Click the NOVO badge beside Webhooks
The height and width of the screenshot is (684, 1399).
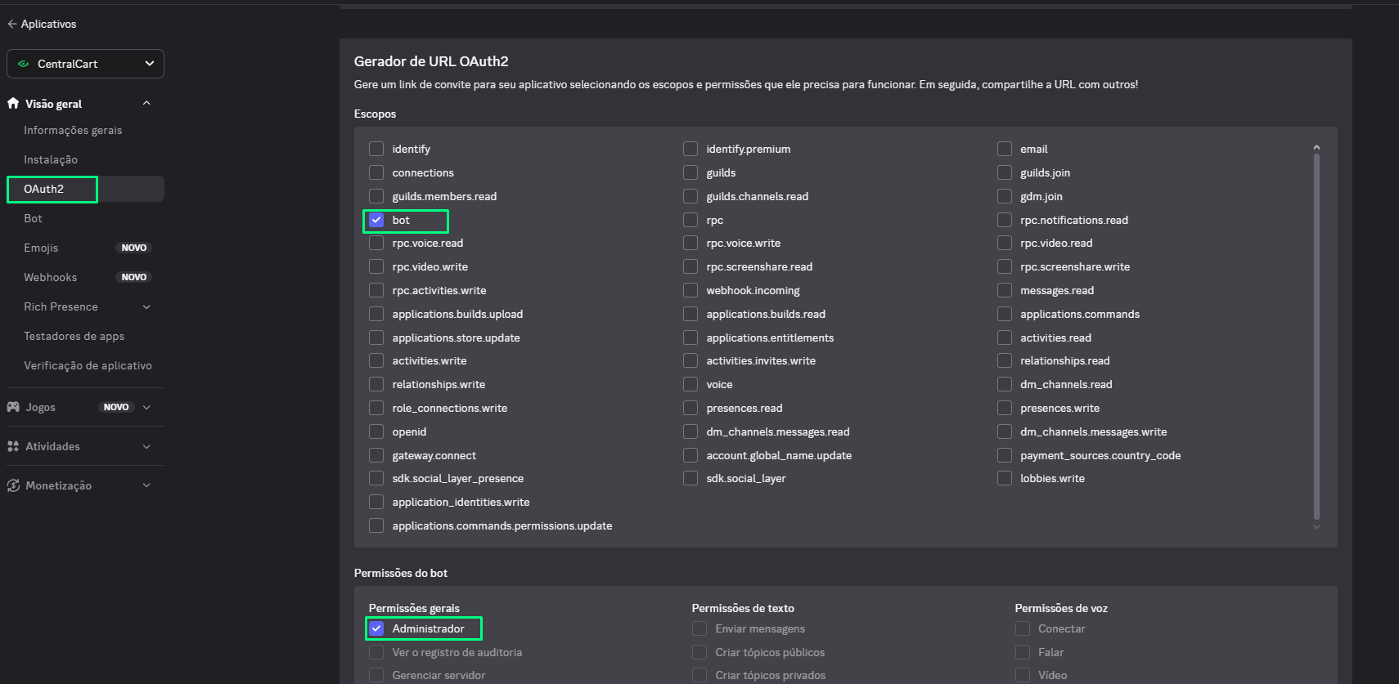tap(134, 277)
